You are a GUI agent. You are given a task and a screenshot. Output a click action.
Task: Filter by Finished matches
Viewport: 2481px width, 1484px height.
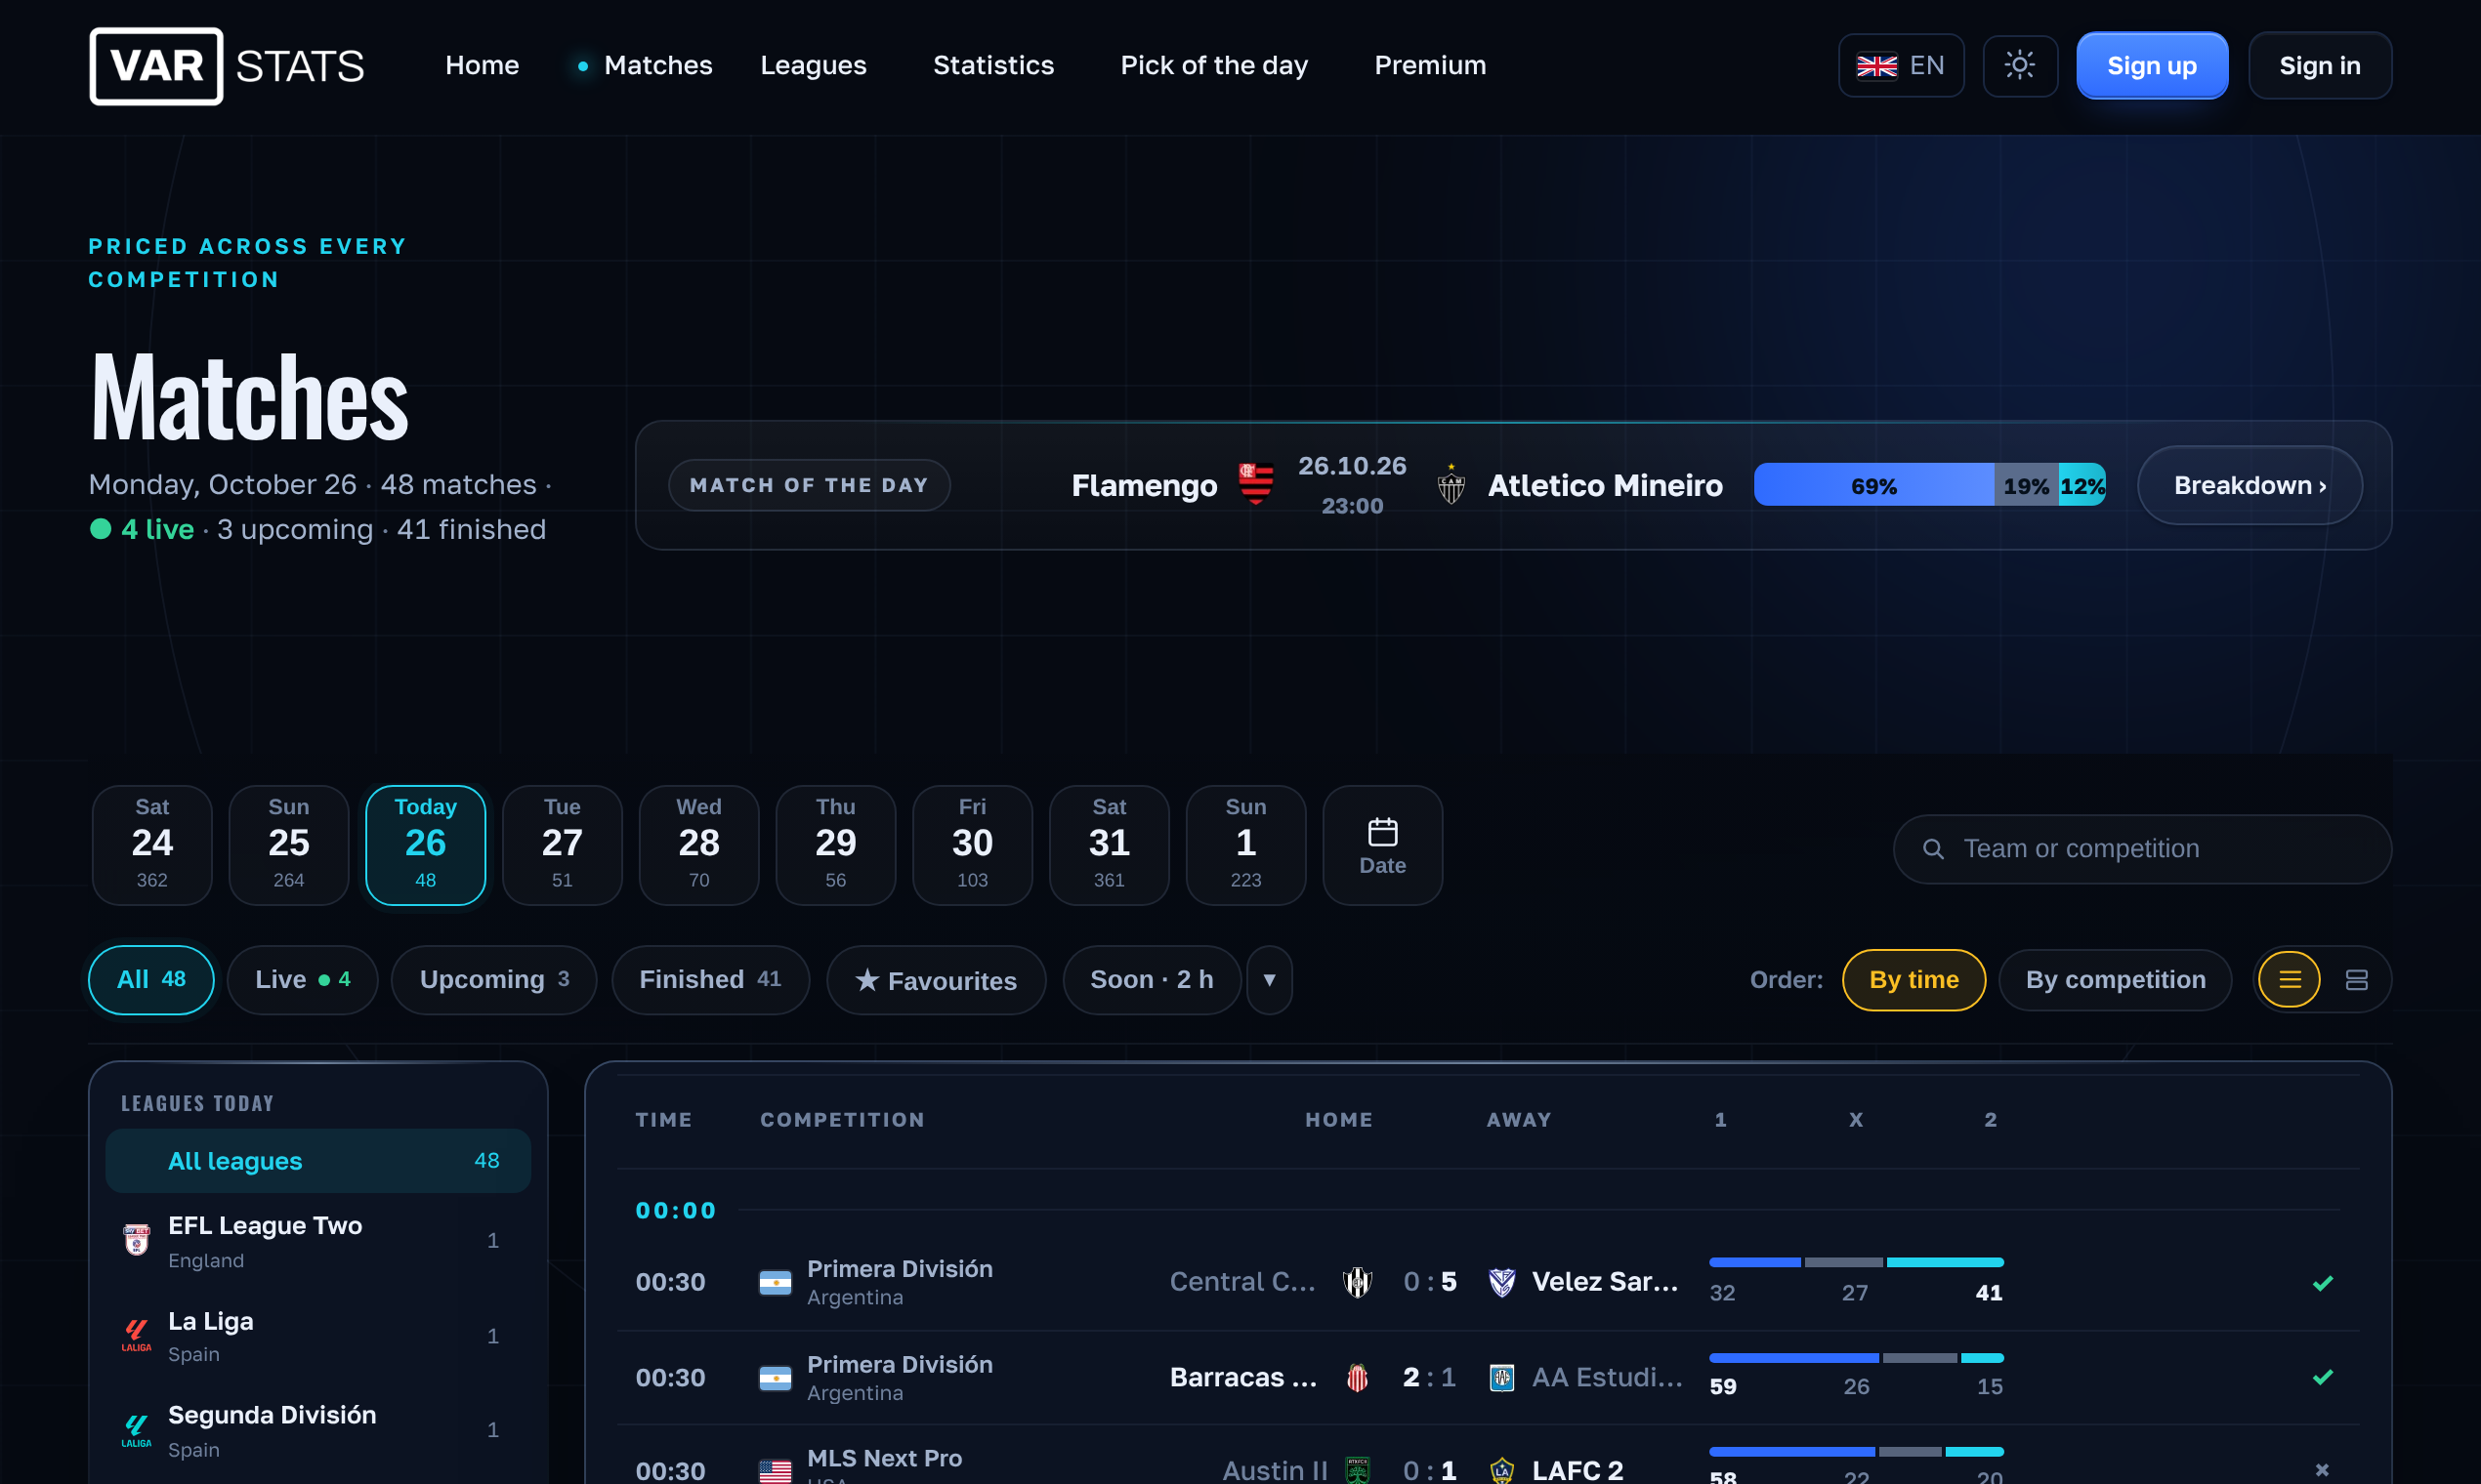(710, 980)
